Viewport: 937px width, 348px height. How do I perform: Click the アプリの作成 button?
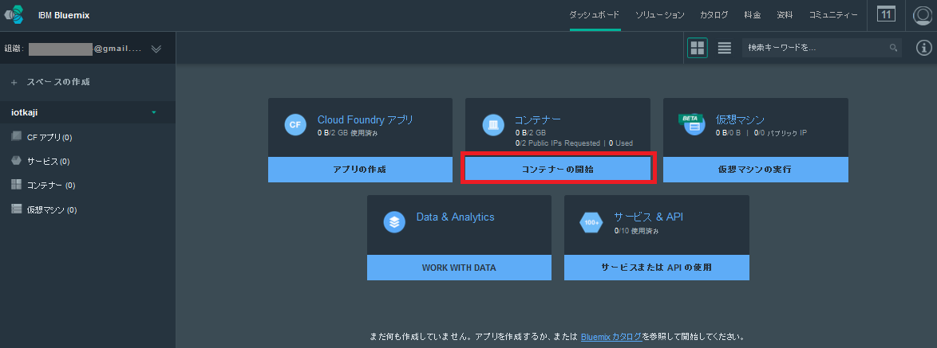[360, 170]
